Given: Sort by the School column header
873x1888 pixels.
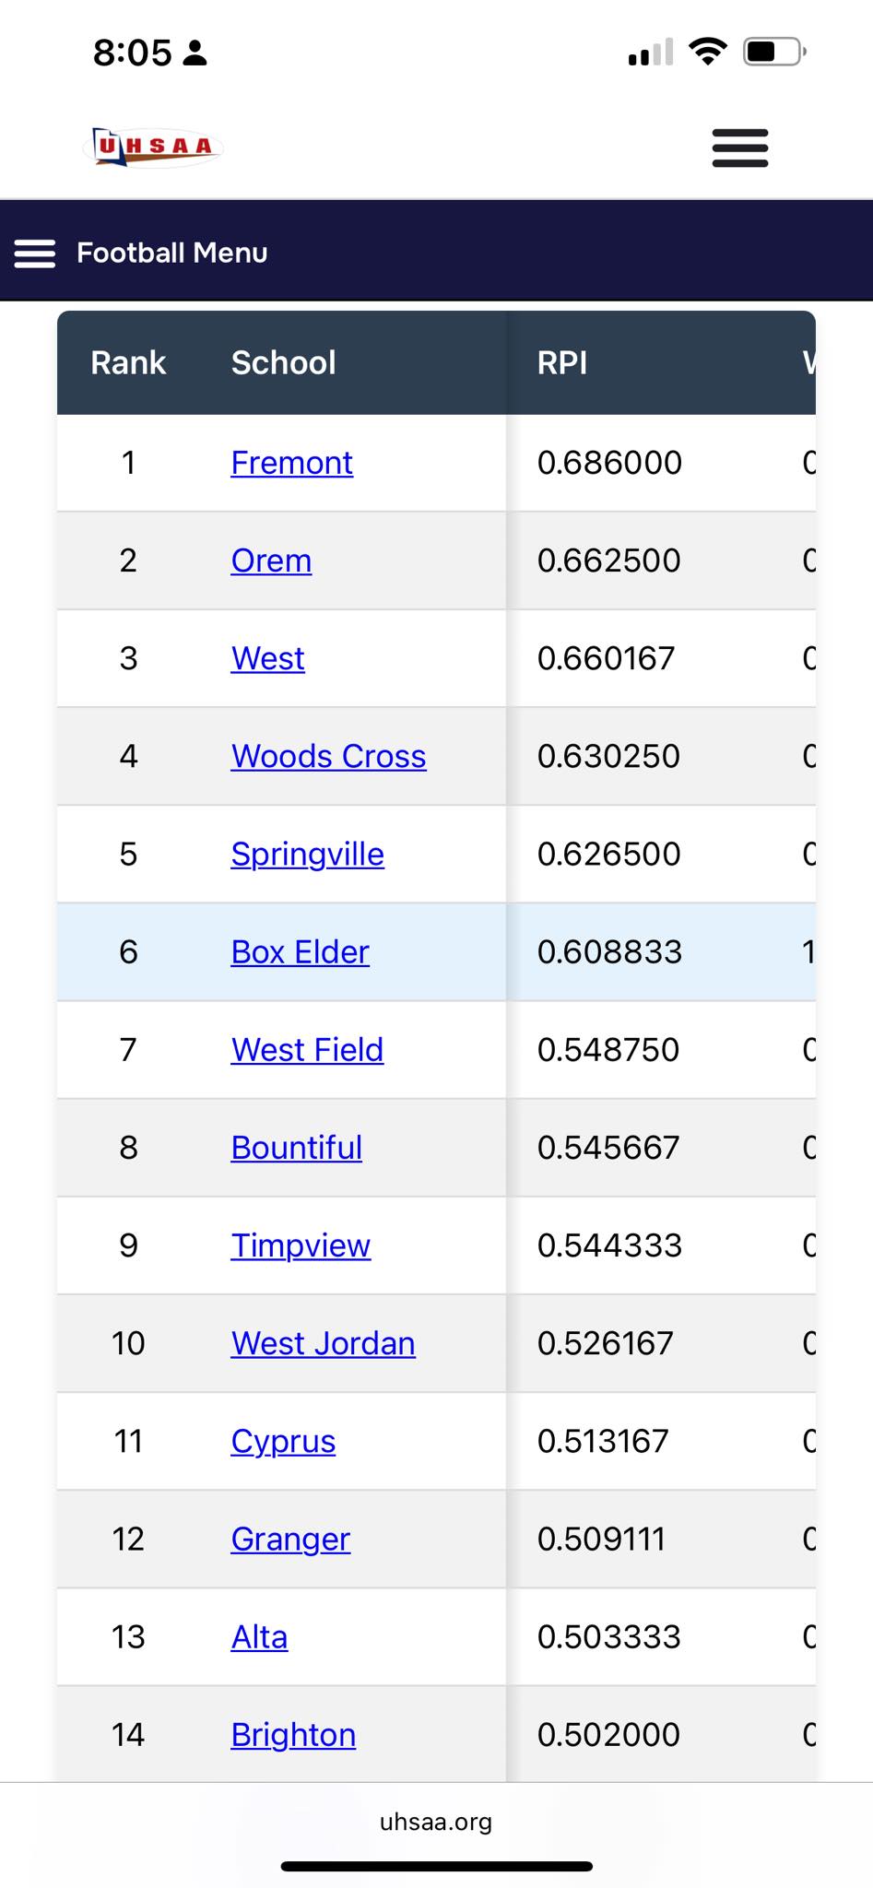Looking at the screenshot, I should pyautogui.click(x=283, y=363).
